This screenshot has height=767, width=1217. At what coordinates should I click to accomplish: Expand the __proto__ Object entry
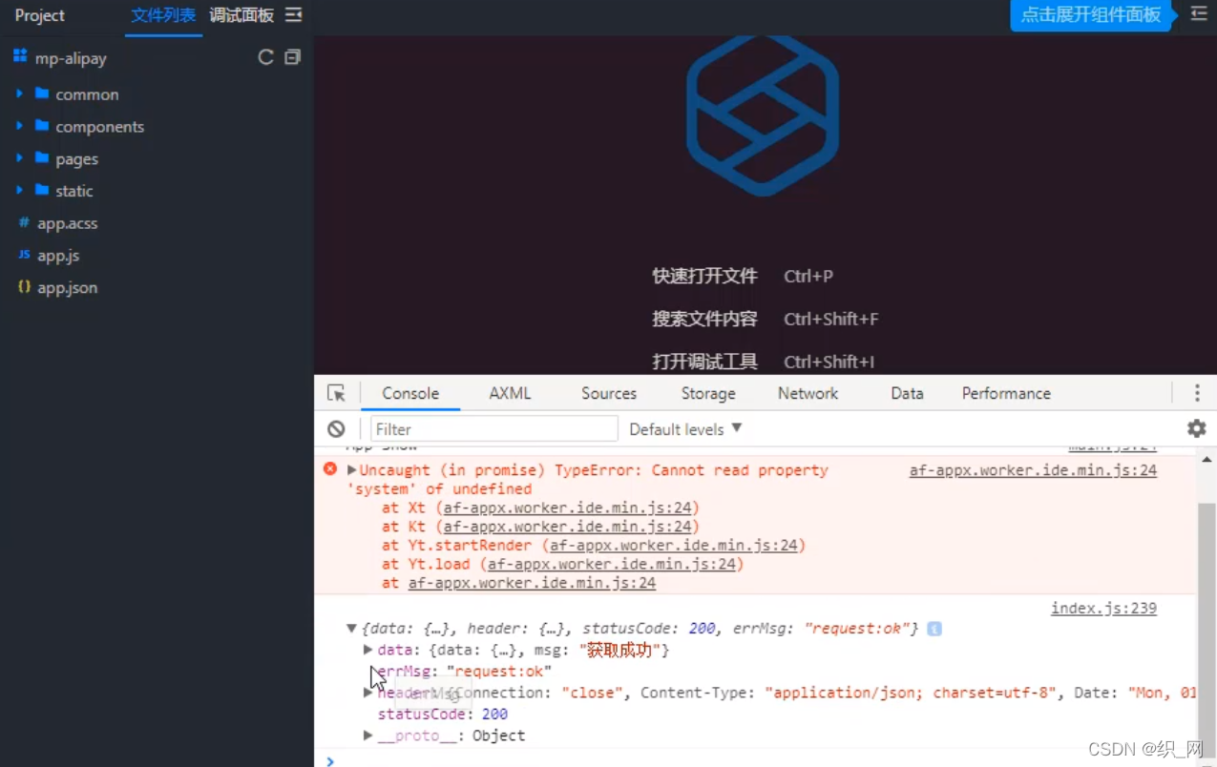tap(368, 736)
